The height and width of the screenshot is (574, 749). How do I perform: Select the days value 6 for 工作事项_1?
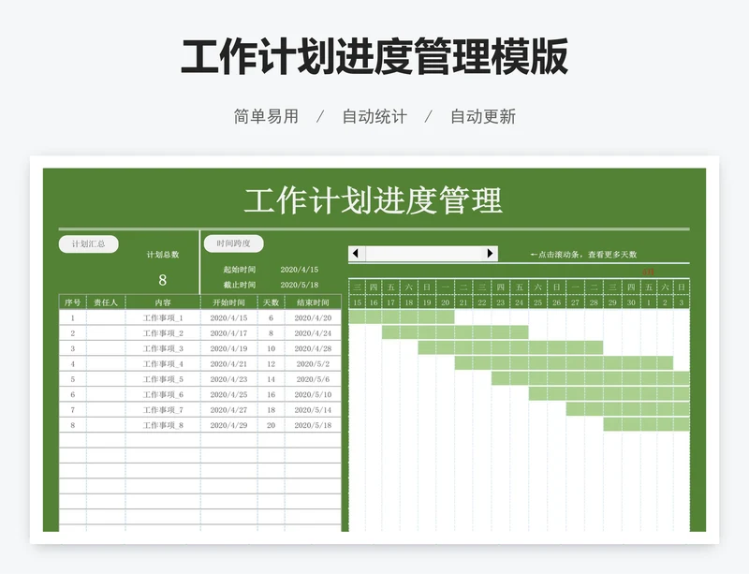271,317
